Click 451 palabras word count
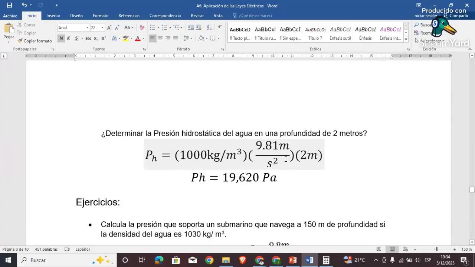The image size is (475, 267). pos(46,249)
